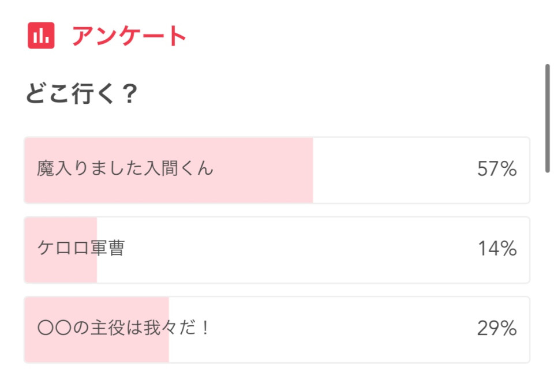Click the 14% result label
This screenshot has height=376, width=554.
coord(496,249)
